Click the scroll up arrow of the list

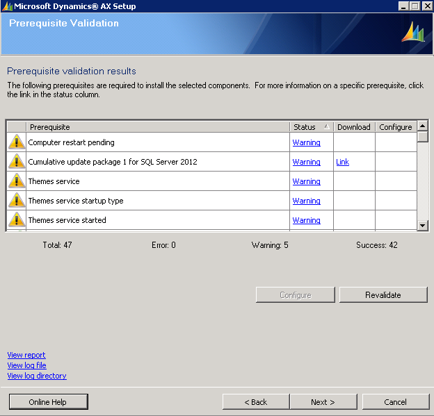coord(423,126)
